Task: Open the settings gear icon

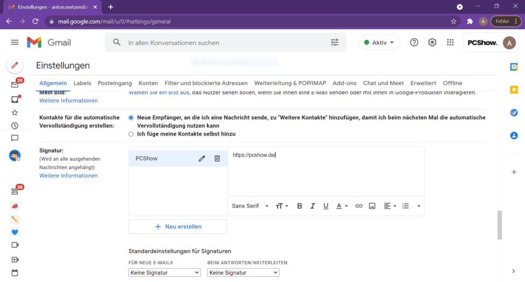Action: tap(432, 42)
